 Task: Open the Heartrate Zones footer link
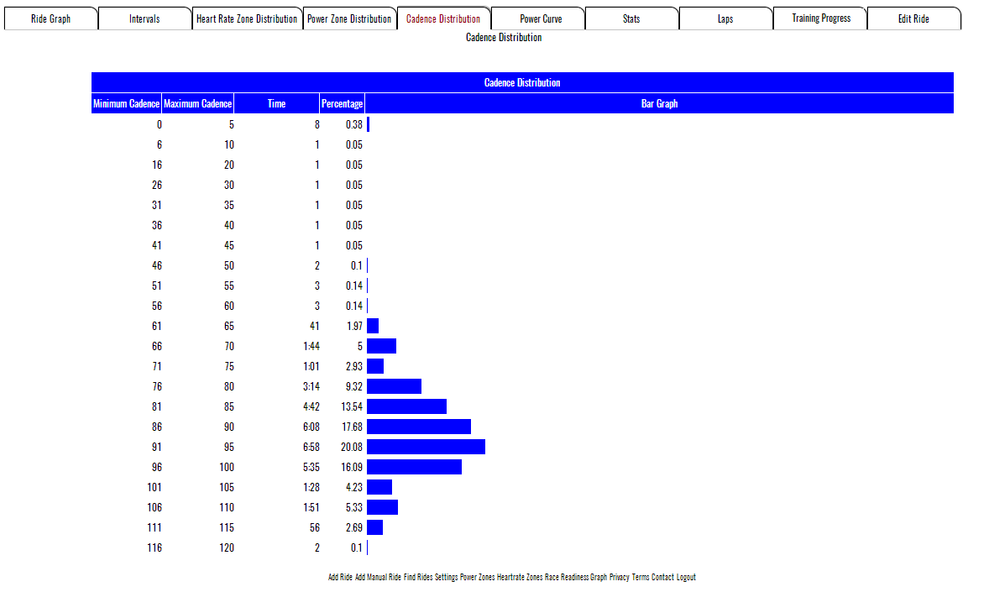(519, 578)
